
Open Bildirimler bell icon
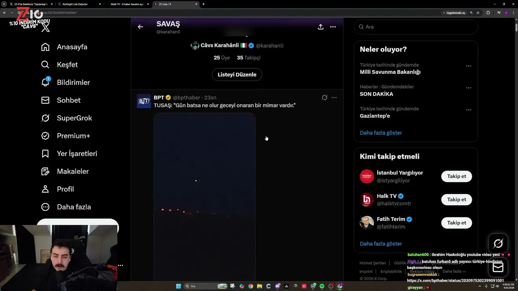coord(45,82)
